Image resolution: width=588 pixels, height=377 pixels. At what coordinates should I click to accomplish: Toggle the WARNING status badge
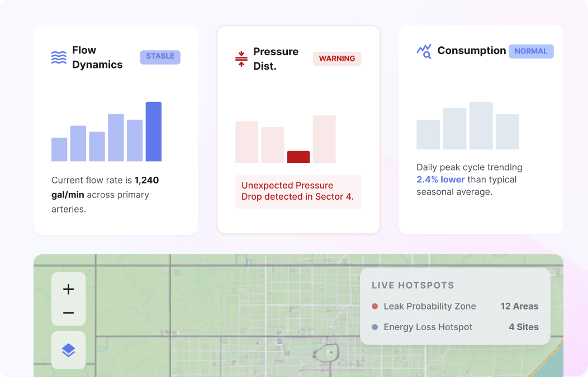(x=337, y=59)
